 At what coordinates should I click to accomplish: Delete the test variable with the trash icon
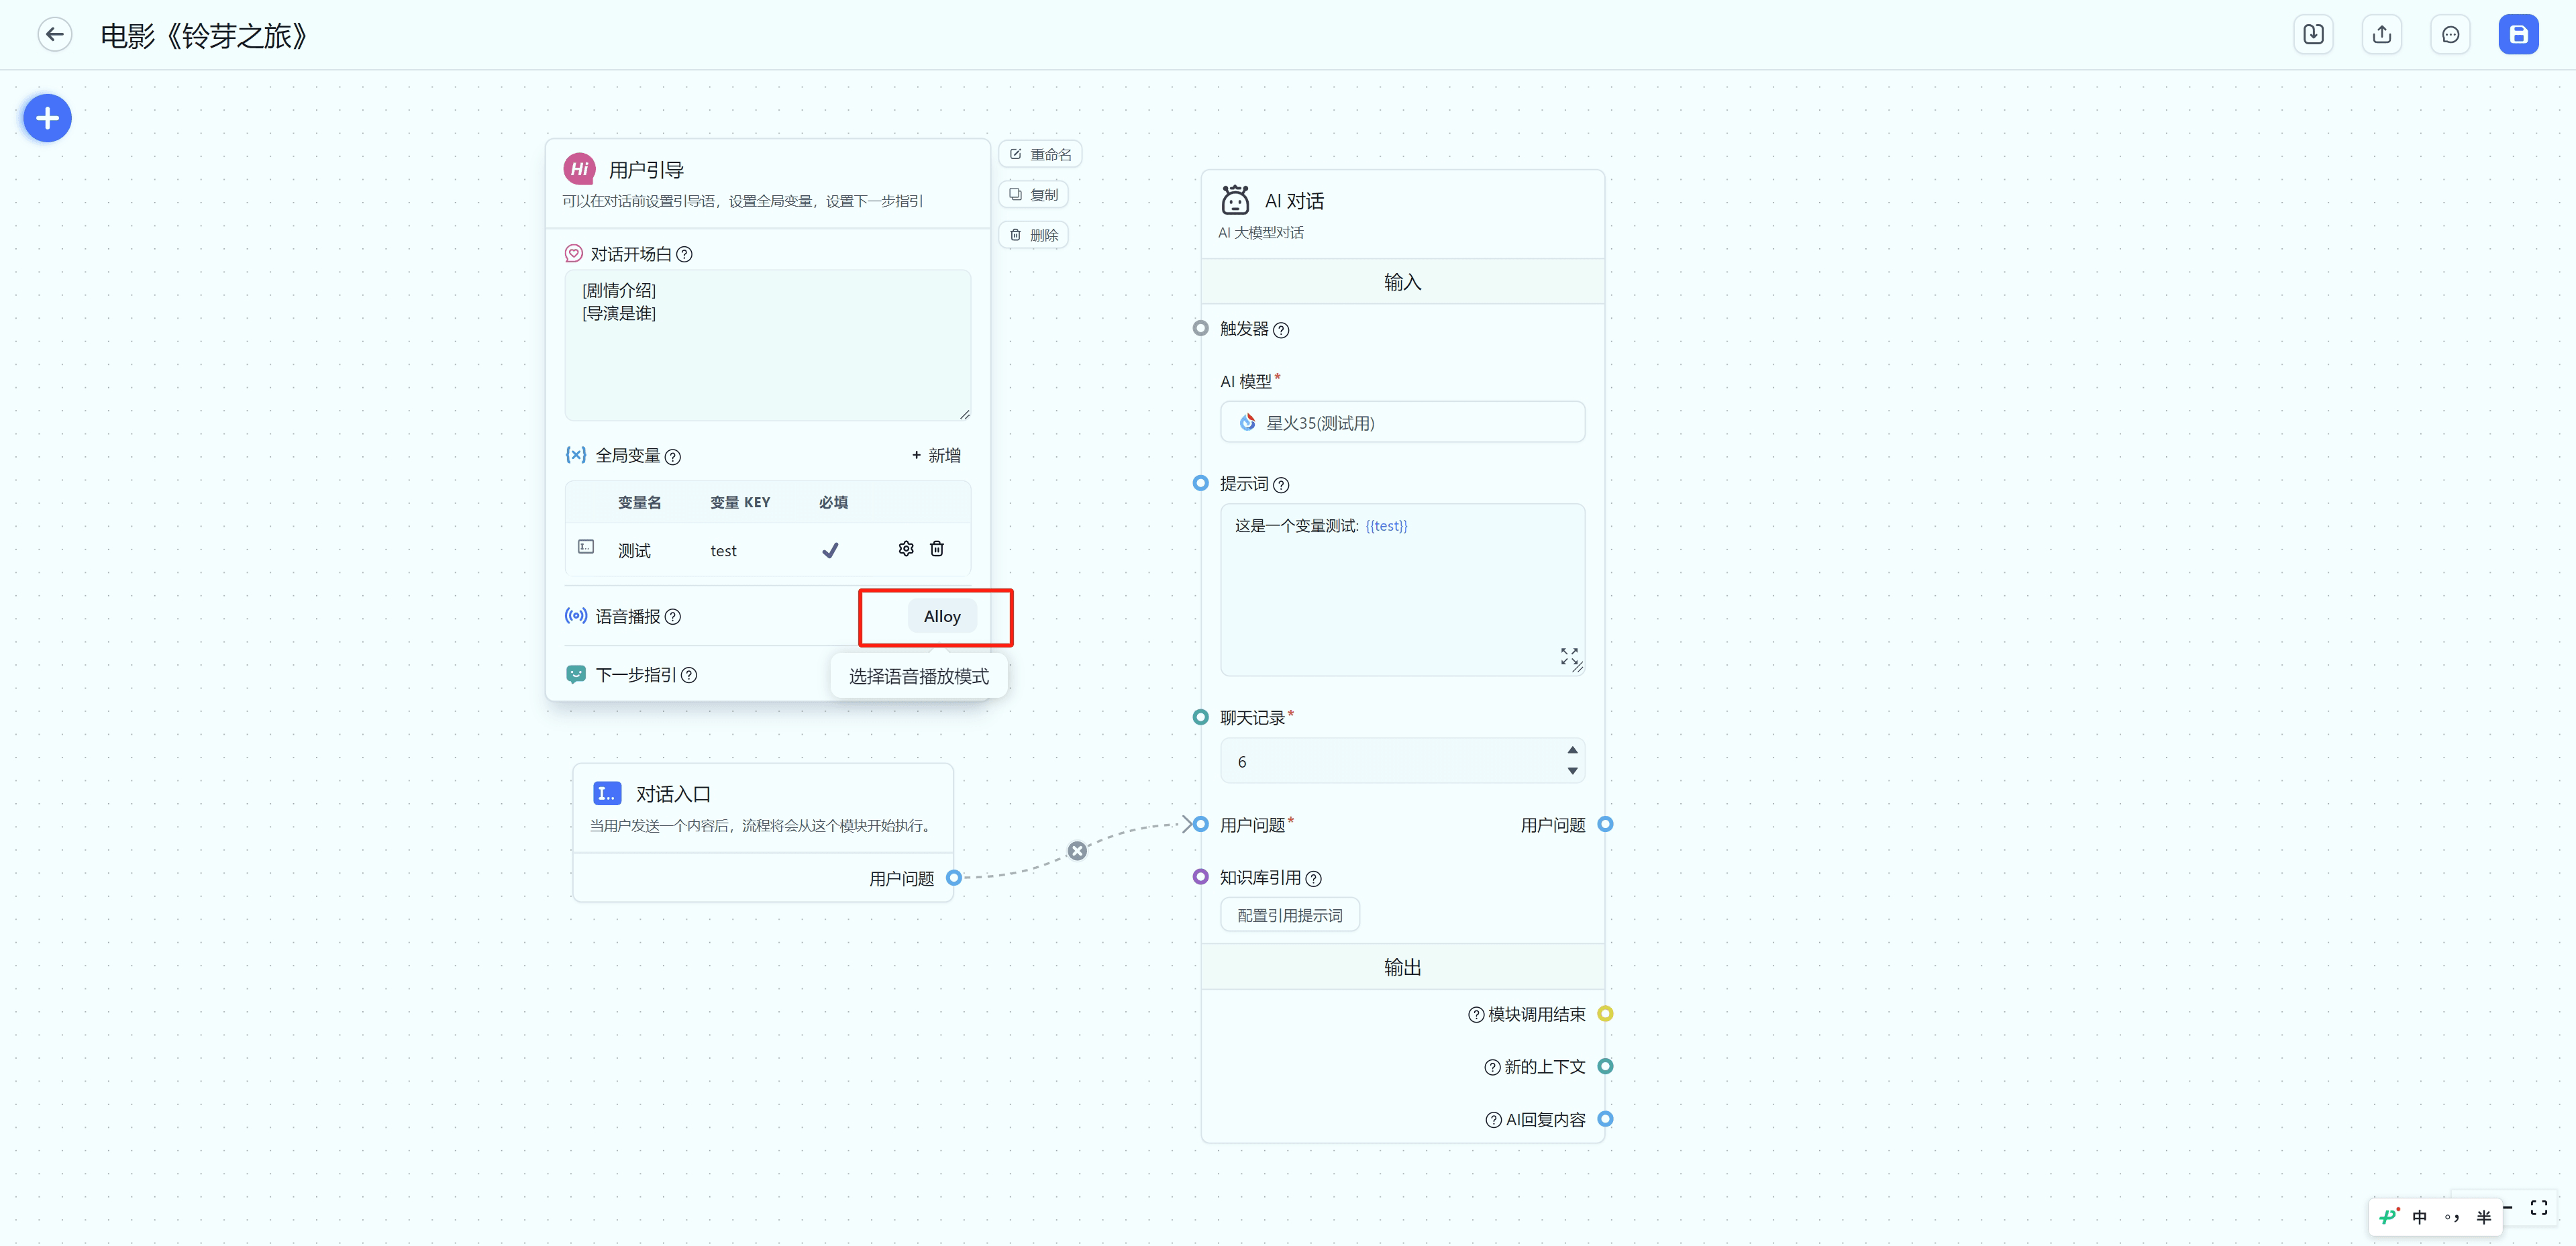(x=937, y=549)
